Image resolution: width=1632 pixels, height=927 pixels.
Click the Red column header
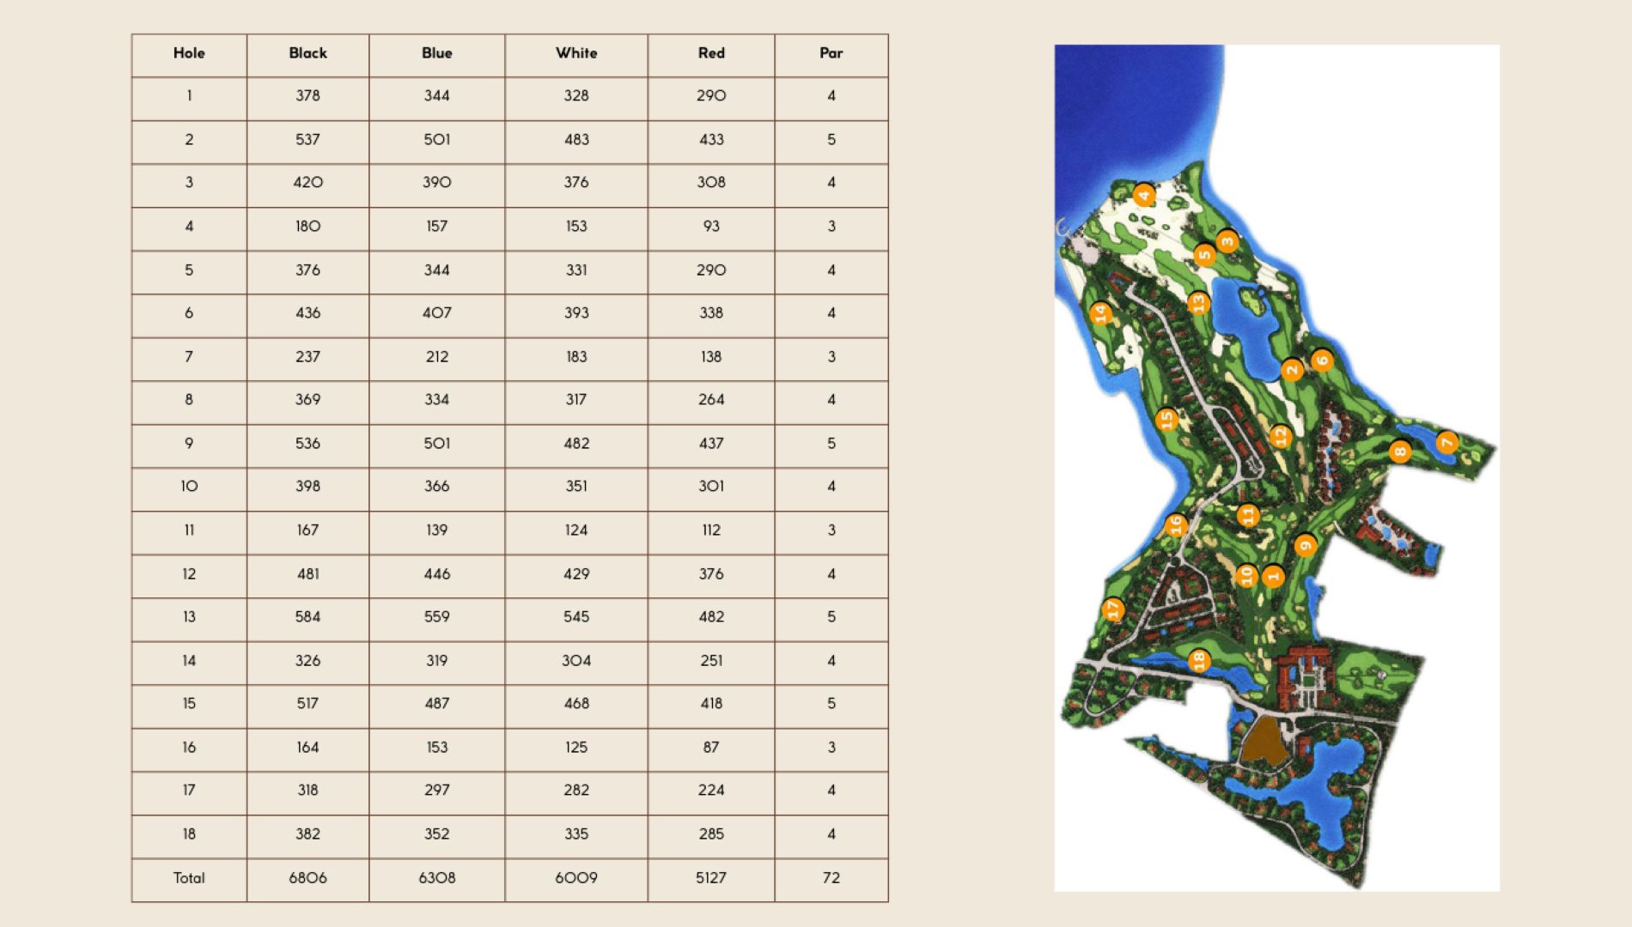tap(710, 53)
